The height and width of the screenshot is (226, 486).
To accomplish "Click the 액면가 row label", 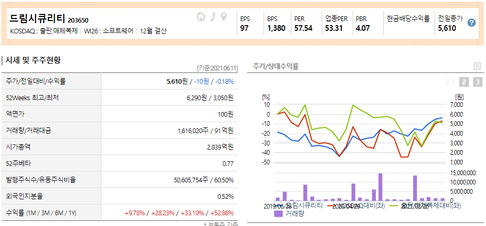I will tap(15, 114).
